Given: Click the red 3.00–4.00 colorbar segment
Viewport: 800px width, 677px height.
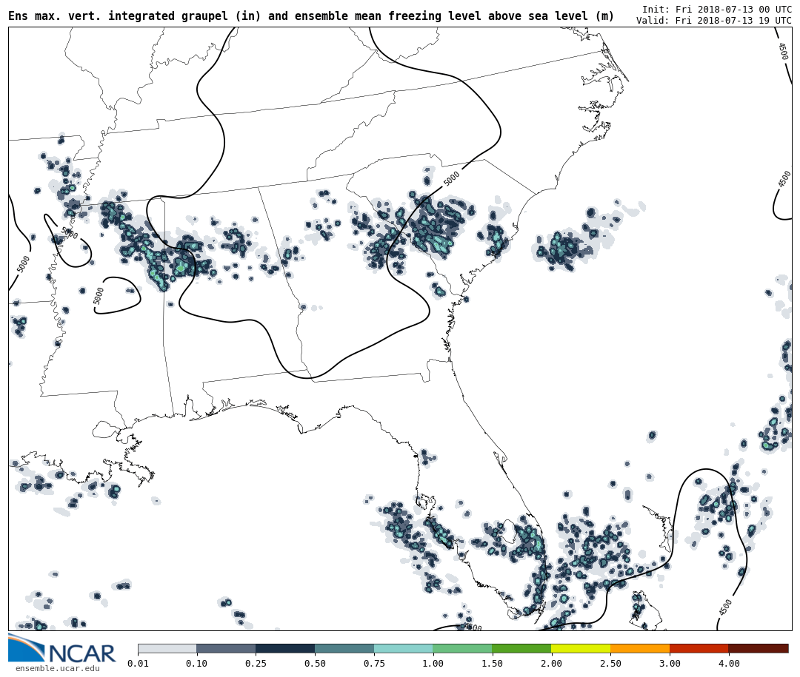Looking at the screenshot, I should pyautogui.click(x=699, y=648).
